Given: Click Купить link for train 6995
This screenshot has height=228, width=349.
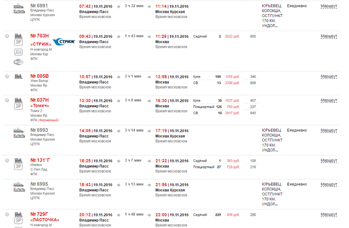Looking at the screenshot, I should tap(19, 190).
